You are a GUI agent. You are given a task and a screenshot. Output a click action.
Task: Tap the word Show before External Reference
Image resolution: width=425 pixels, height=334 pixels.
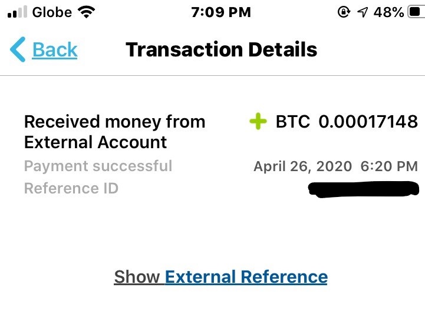click(x=137, y=276)
